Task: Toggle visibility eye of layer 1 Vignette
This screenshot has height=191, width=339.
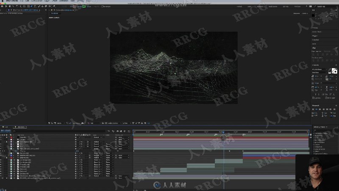Action: (1, 137)
